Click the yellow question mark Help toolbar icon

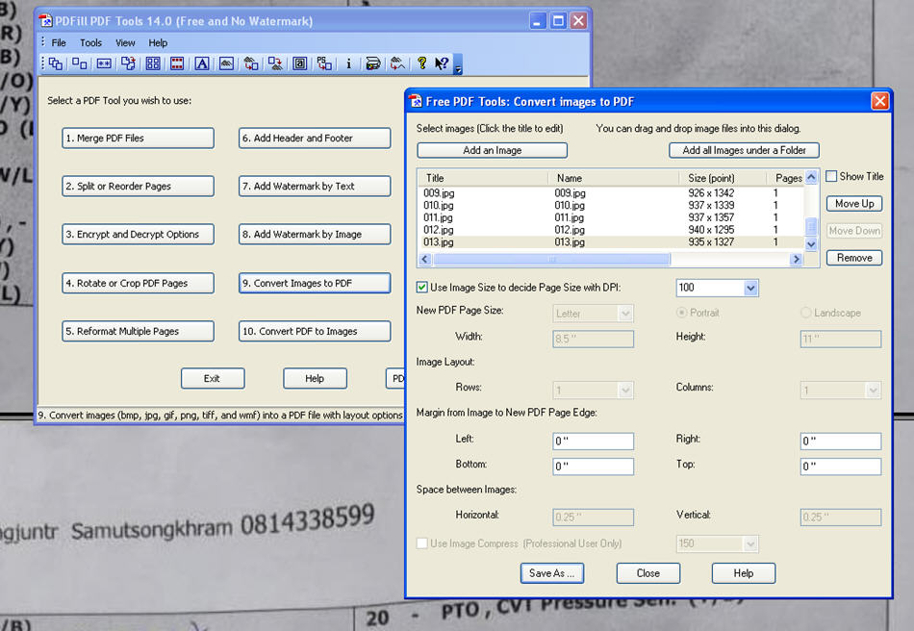point(422,63)
